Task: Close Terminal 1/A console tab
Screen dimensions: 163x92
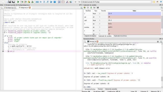Action: [97, 41]
